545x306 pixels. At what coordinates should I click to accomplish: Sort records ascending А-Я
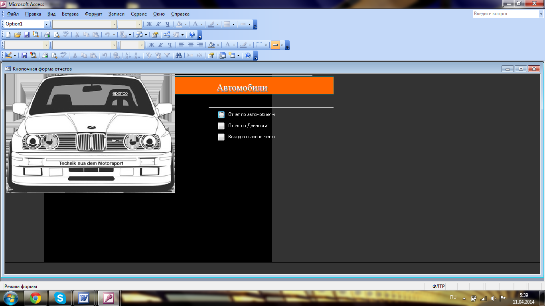click(x=128, y=55)
